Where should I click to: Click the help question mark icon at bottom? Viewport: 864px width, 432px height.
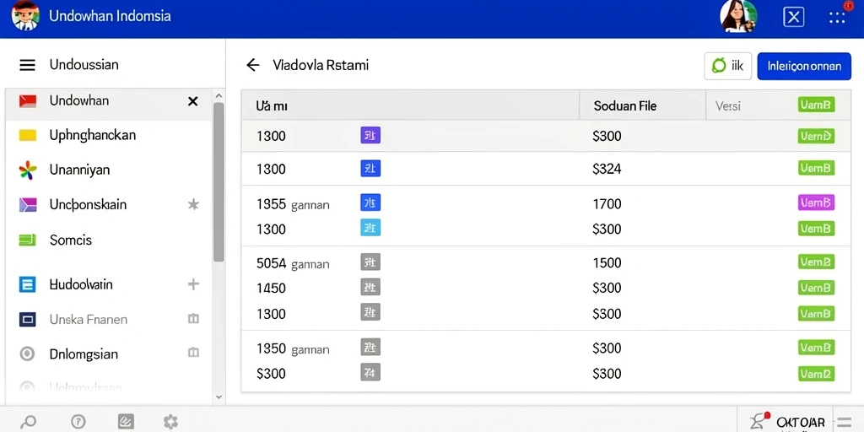coord(78,422)
